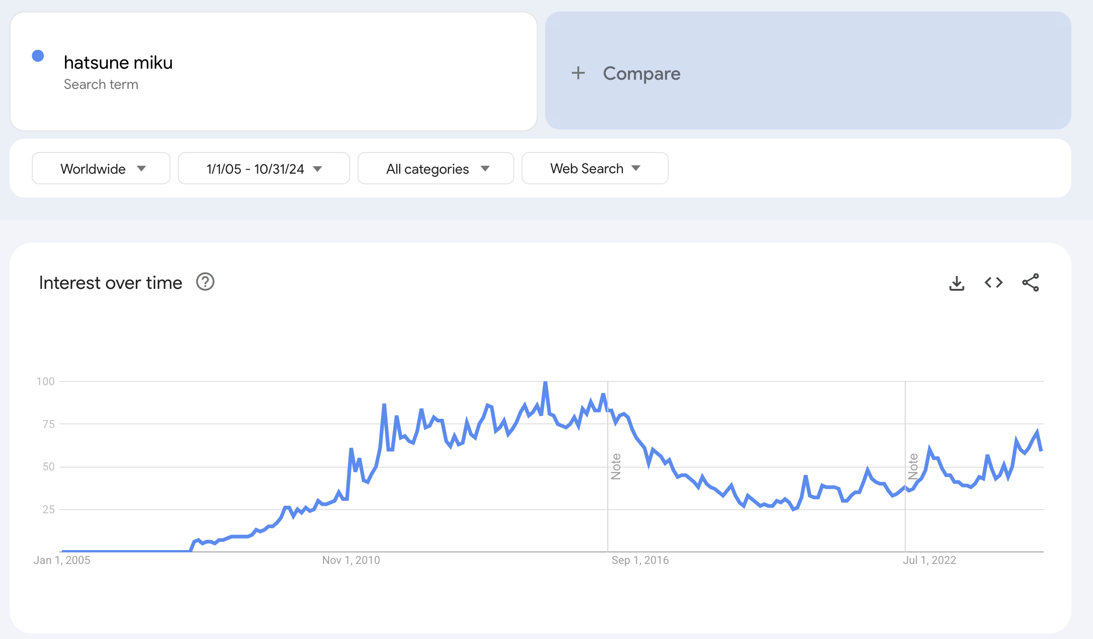Viewport: 1093px width, 639px height.
Task: Click the peak point at 100 on chart
Action: click(545, 382)
